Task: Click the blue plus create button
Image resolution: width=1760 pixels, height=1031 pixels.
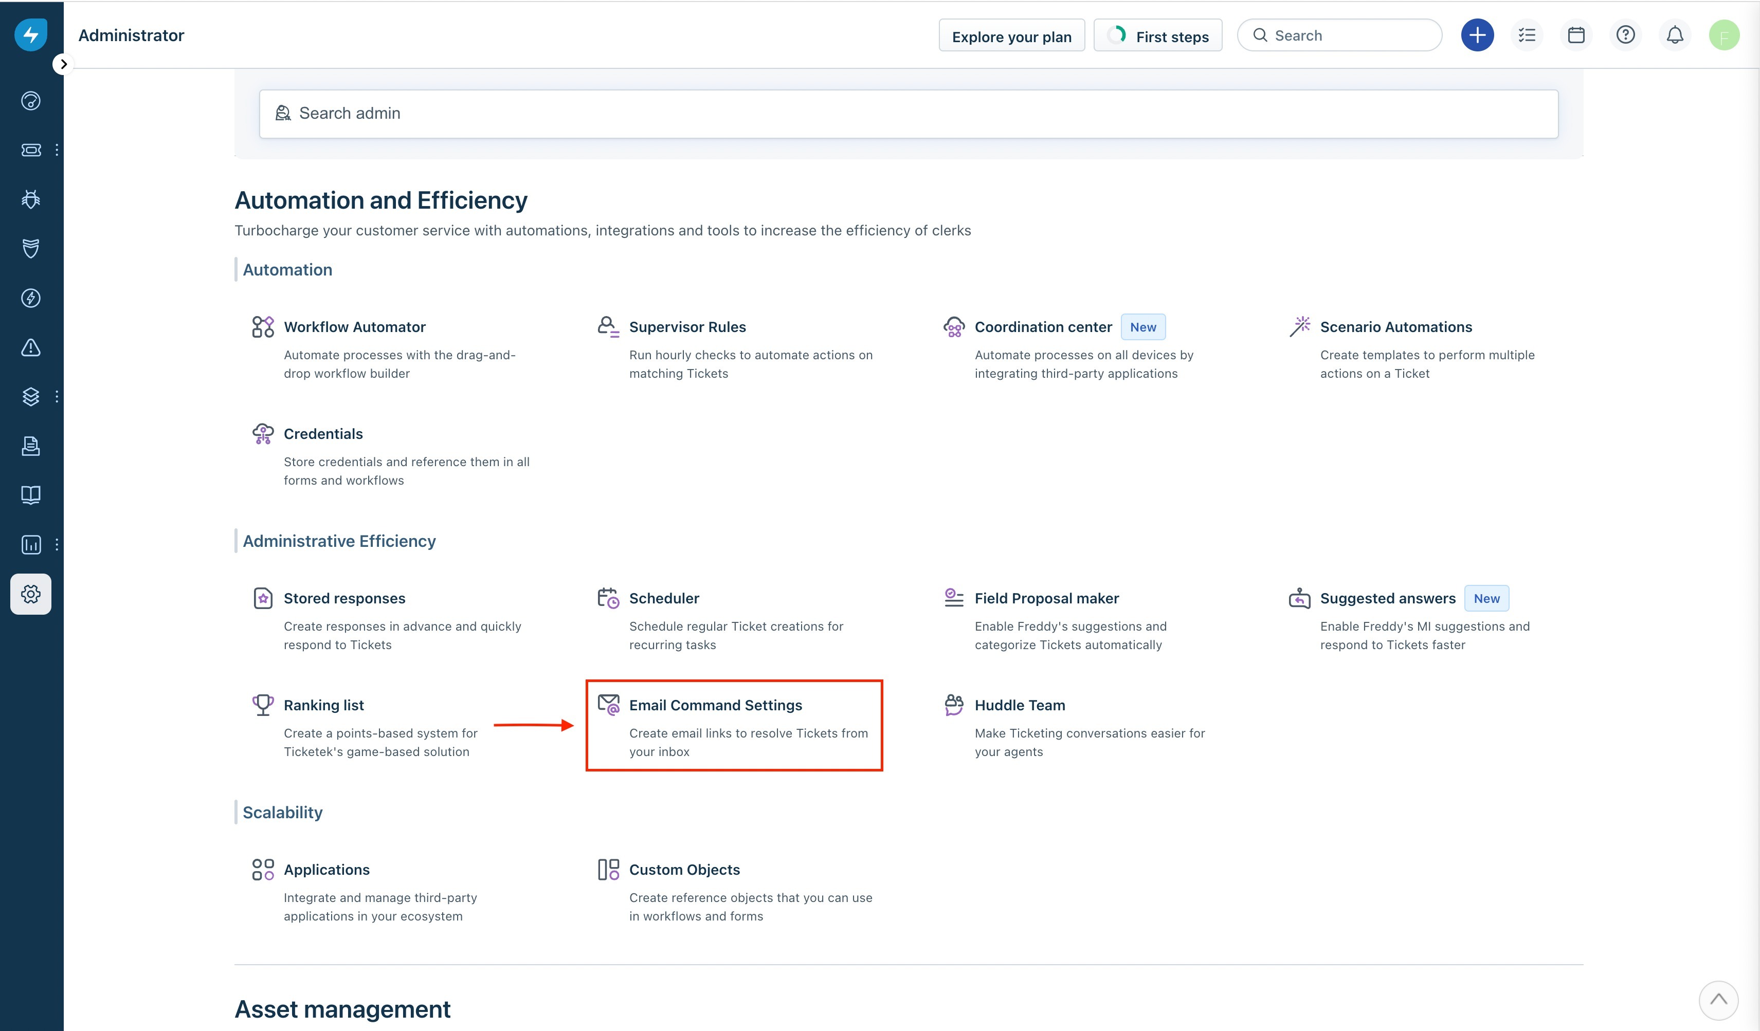Action: [x=1477, y=35]
